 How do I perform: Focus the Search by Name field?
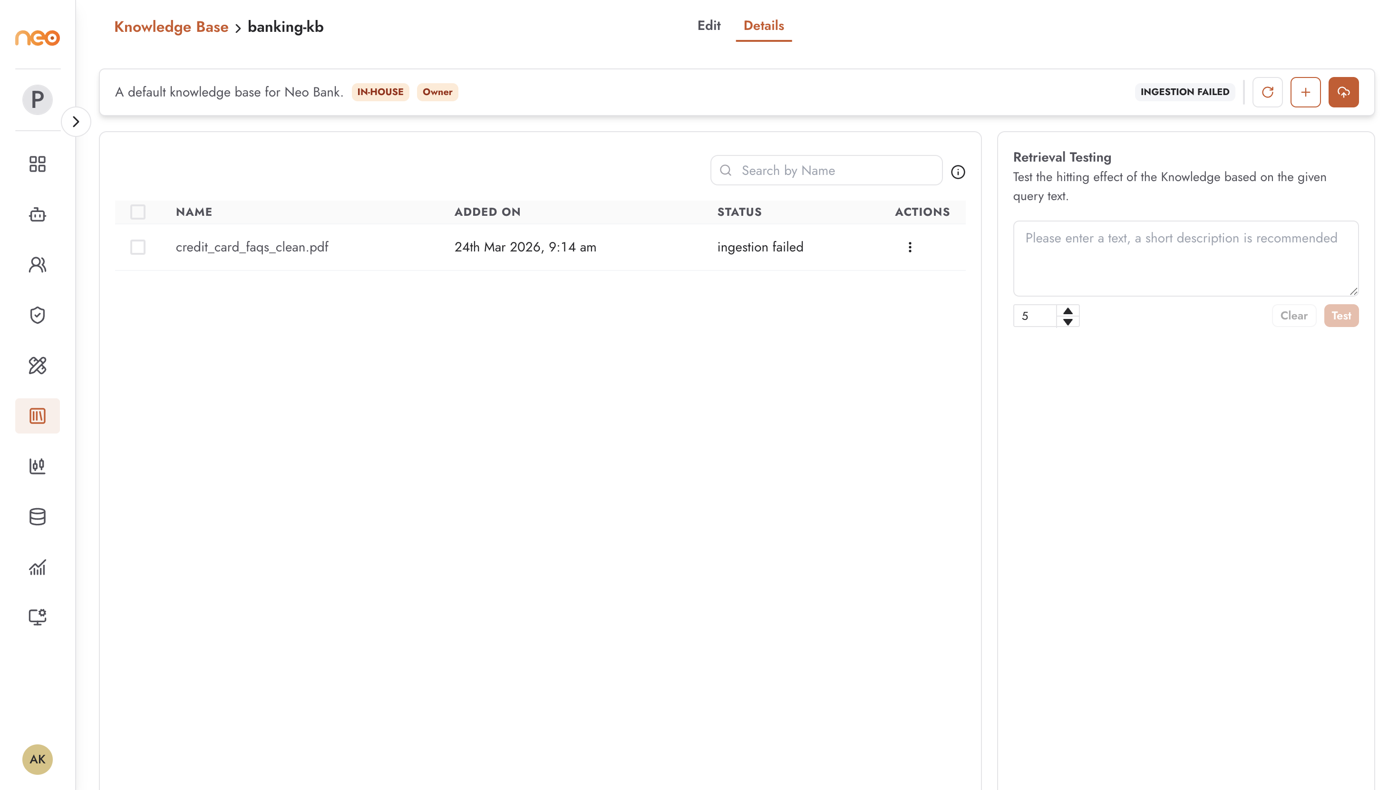pos(826,170)
